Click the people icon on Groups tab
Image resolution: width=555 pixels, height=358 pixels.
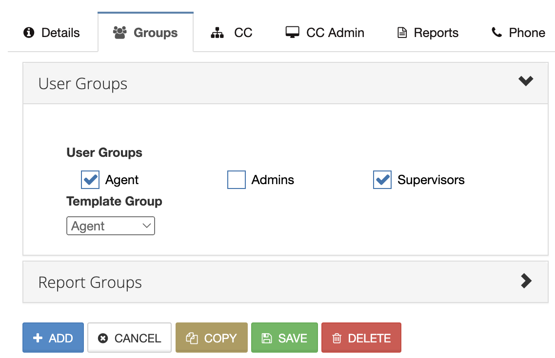(119, 33)
